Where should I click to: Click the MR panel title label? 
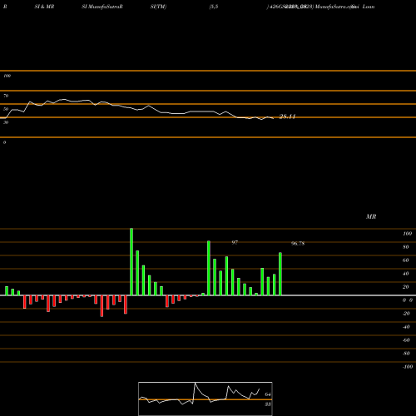tap(371, 216)
